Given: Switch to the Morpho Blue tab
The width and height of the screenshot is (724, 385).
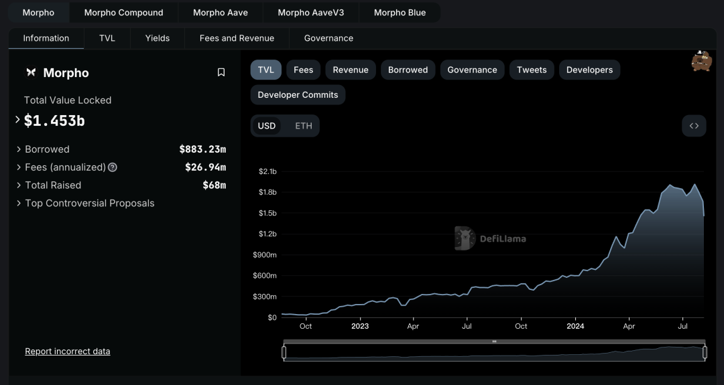Looking at the screenshot, I should [x=400, y=13].
